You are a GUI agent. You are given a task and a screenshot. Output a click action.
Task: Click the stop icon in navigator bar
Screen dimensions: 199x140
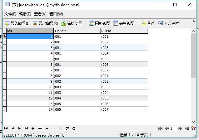(74, 128)
